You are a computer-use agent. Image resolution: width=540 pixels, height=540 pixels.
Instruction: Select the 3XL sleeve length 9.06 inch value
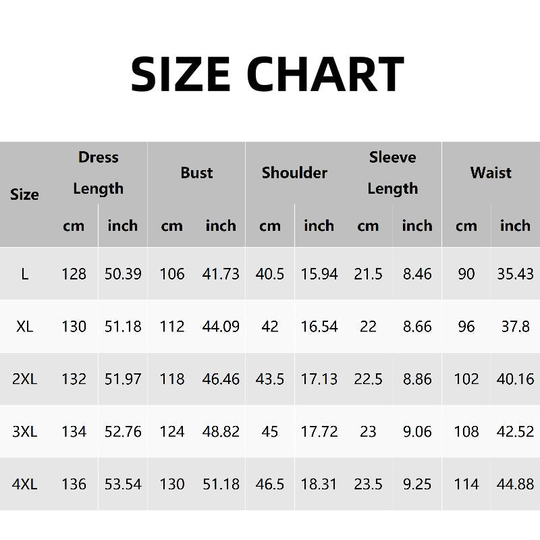(417, 431)
